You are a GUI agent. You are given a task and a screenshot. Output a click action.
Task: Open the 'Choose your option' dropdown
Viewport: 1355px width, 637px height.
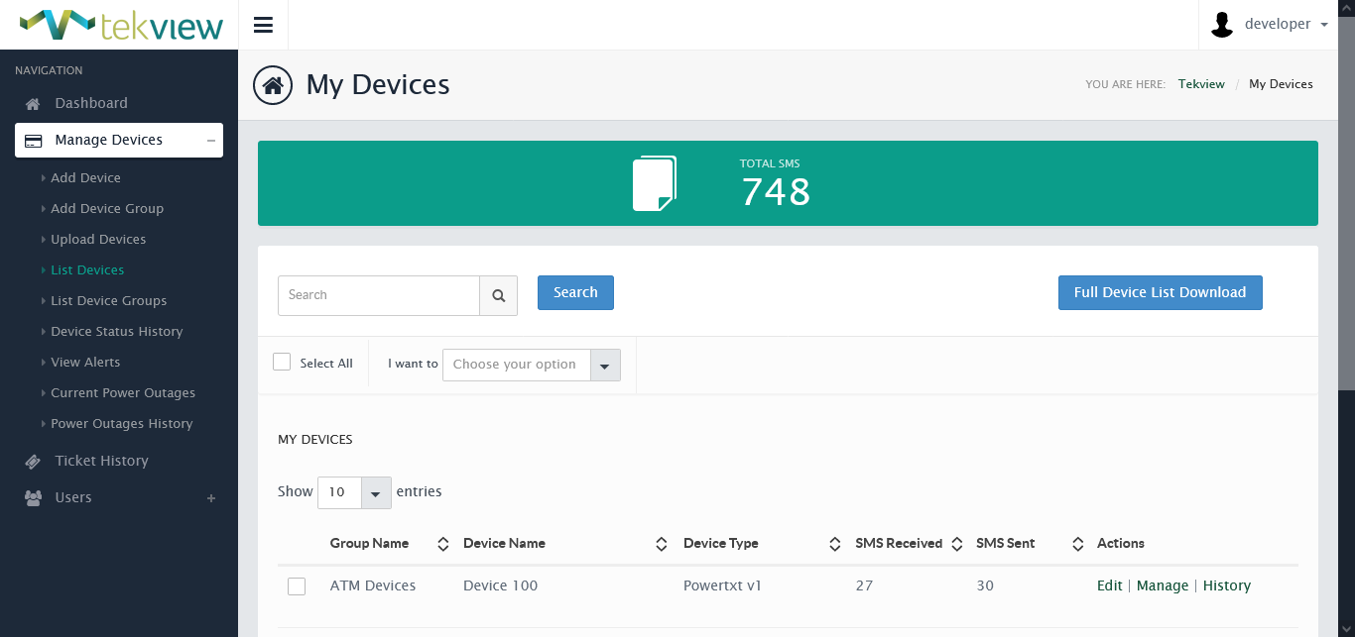pos(531,365)
